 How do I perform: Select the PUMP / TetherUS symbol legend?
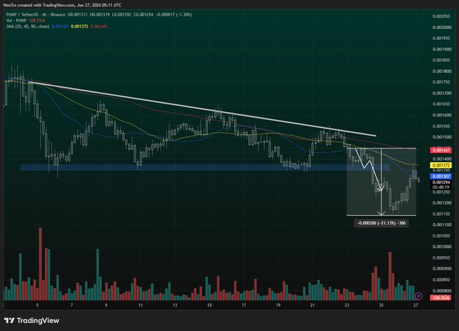click(35, 14)
